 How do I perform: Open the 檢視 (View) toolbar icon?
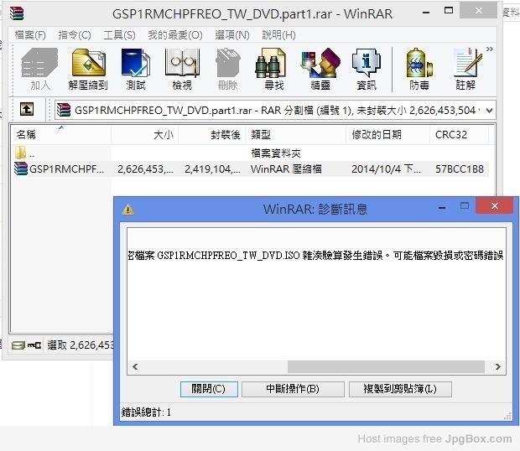[181, 69]
